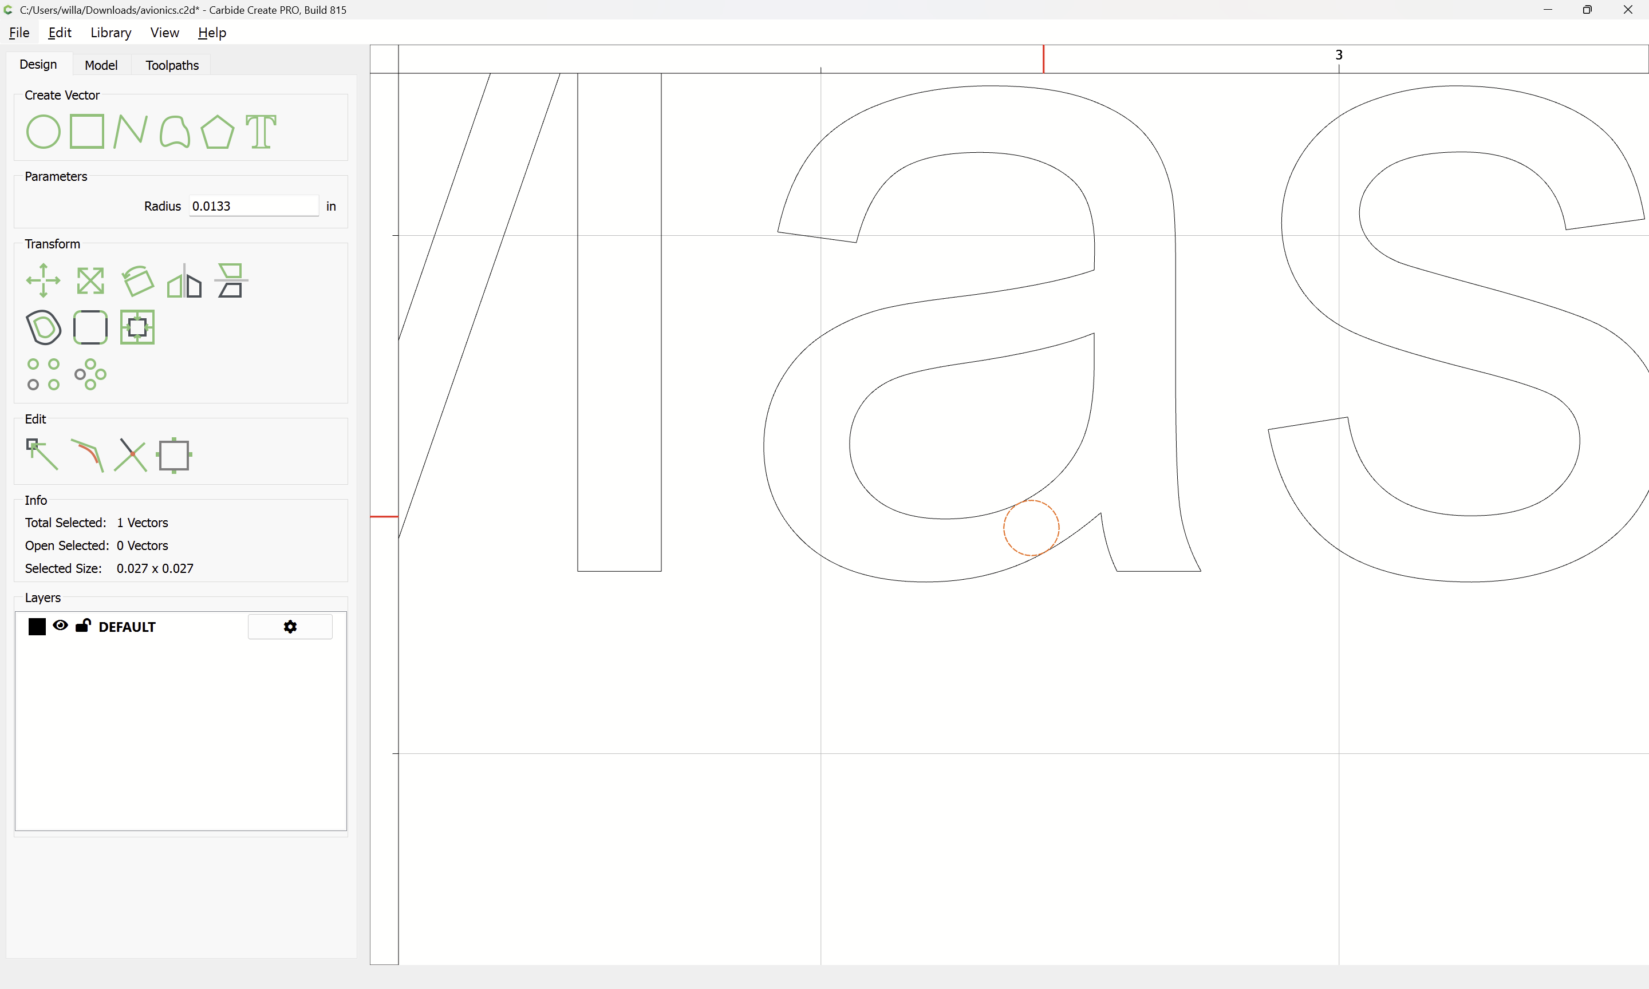Open the File menu

(19, 33)
